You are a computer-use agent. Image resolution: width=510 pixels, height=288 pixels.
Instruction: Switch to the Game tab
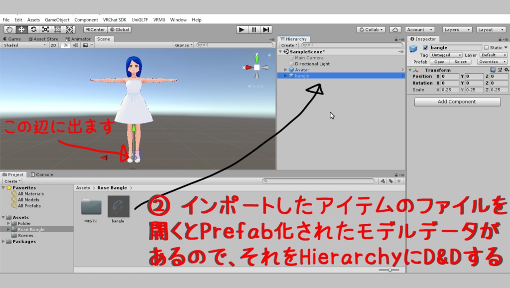click(12, 39)
